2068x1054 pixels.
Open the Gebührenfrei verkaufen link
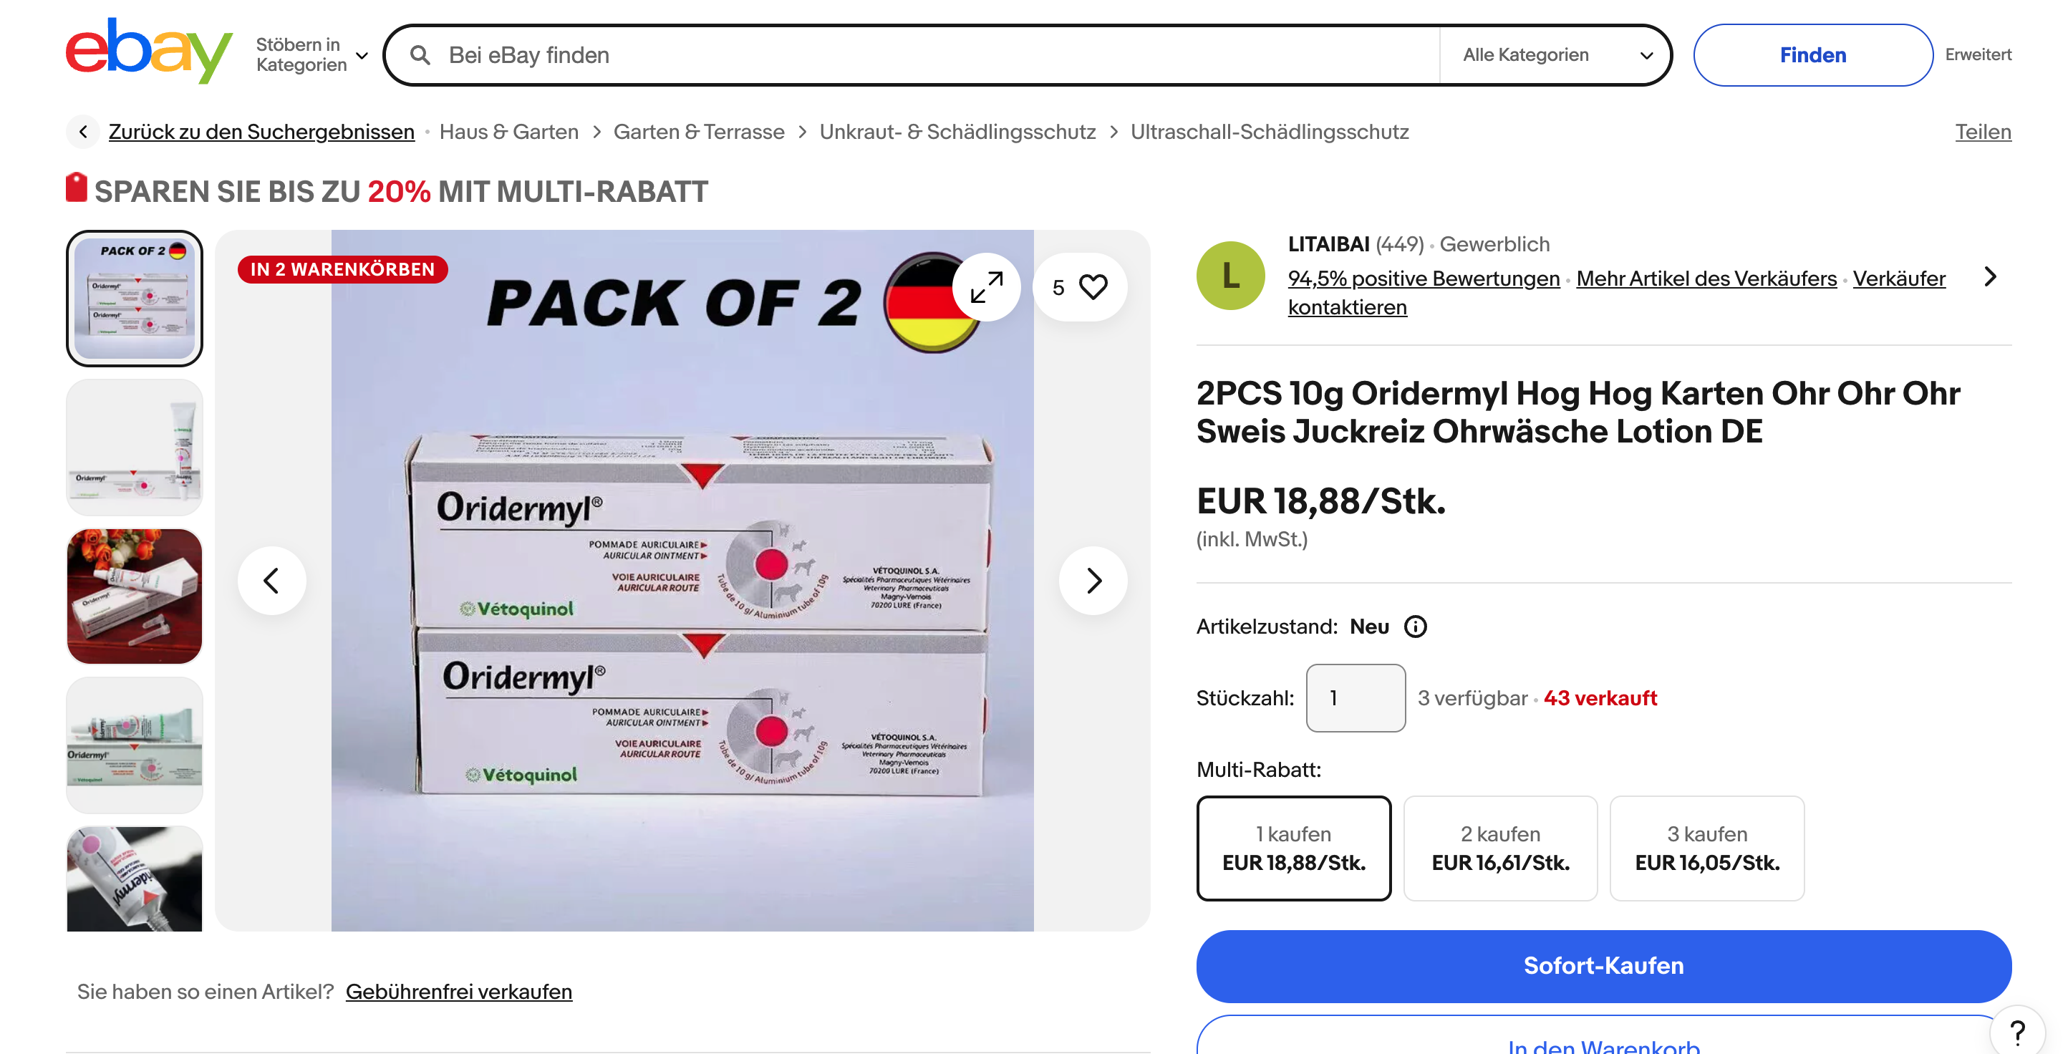[458, 992]
